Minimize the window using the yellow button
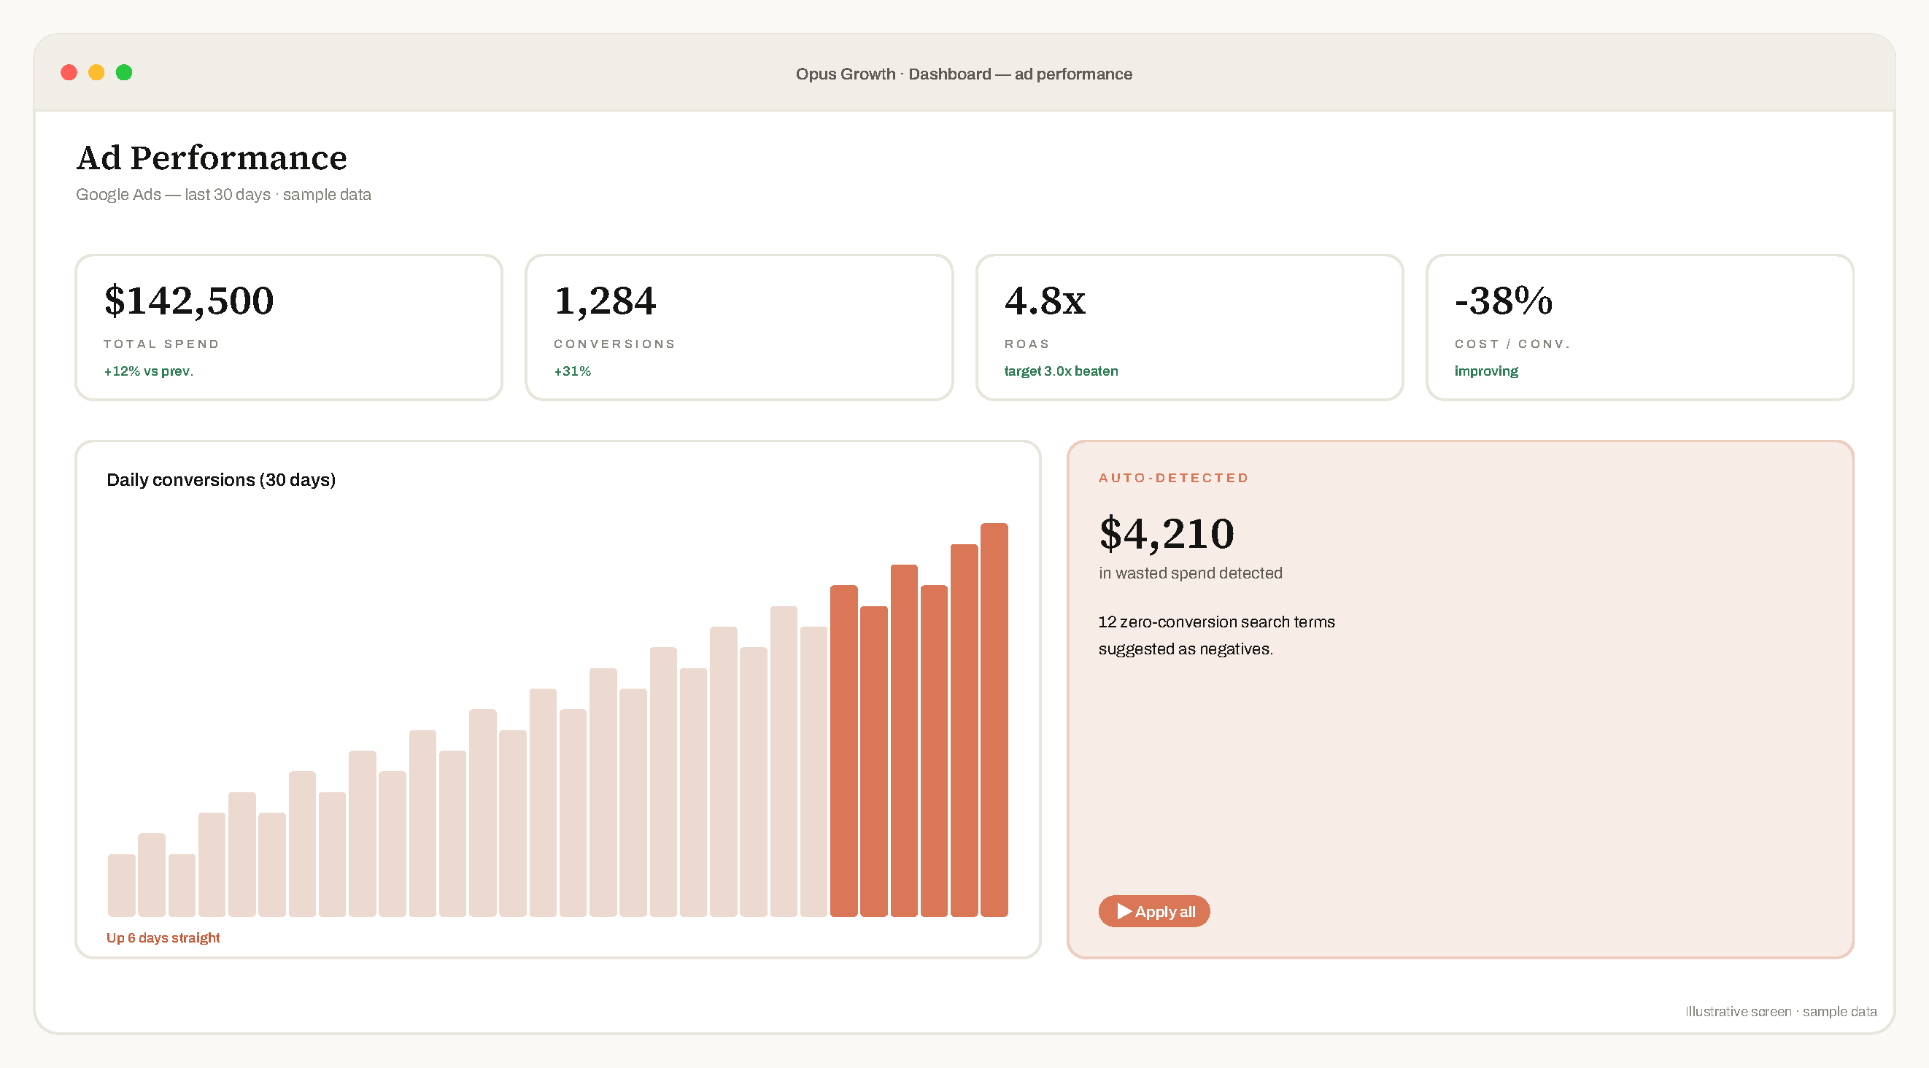1929x1068 pixels. click(x=96, y=73)
